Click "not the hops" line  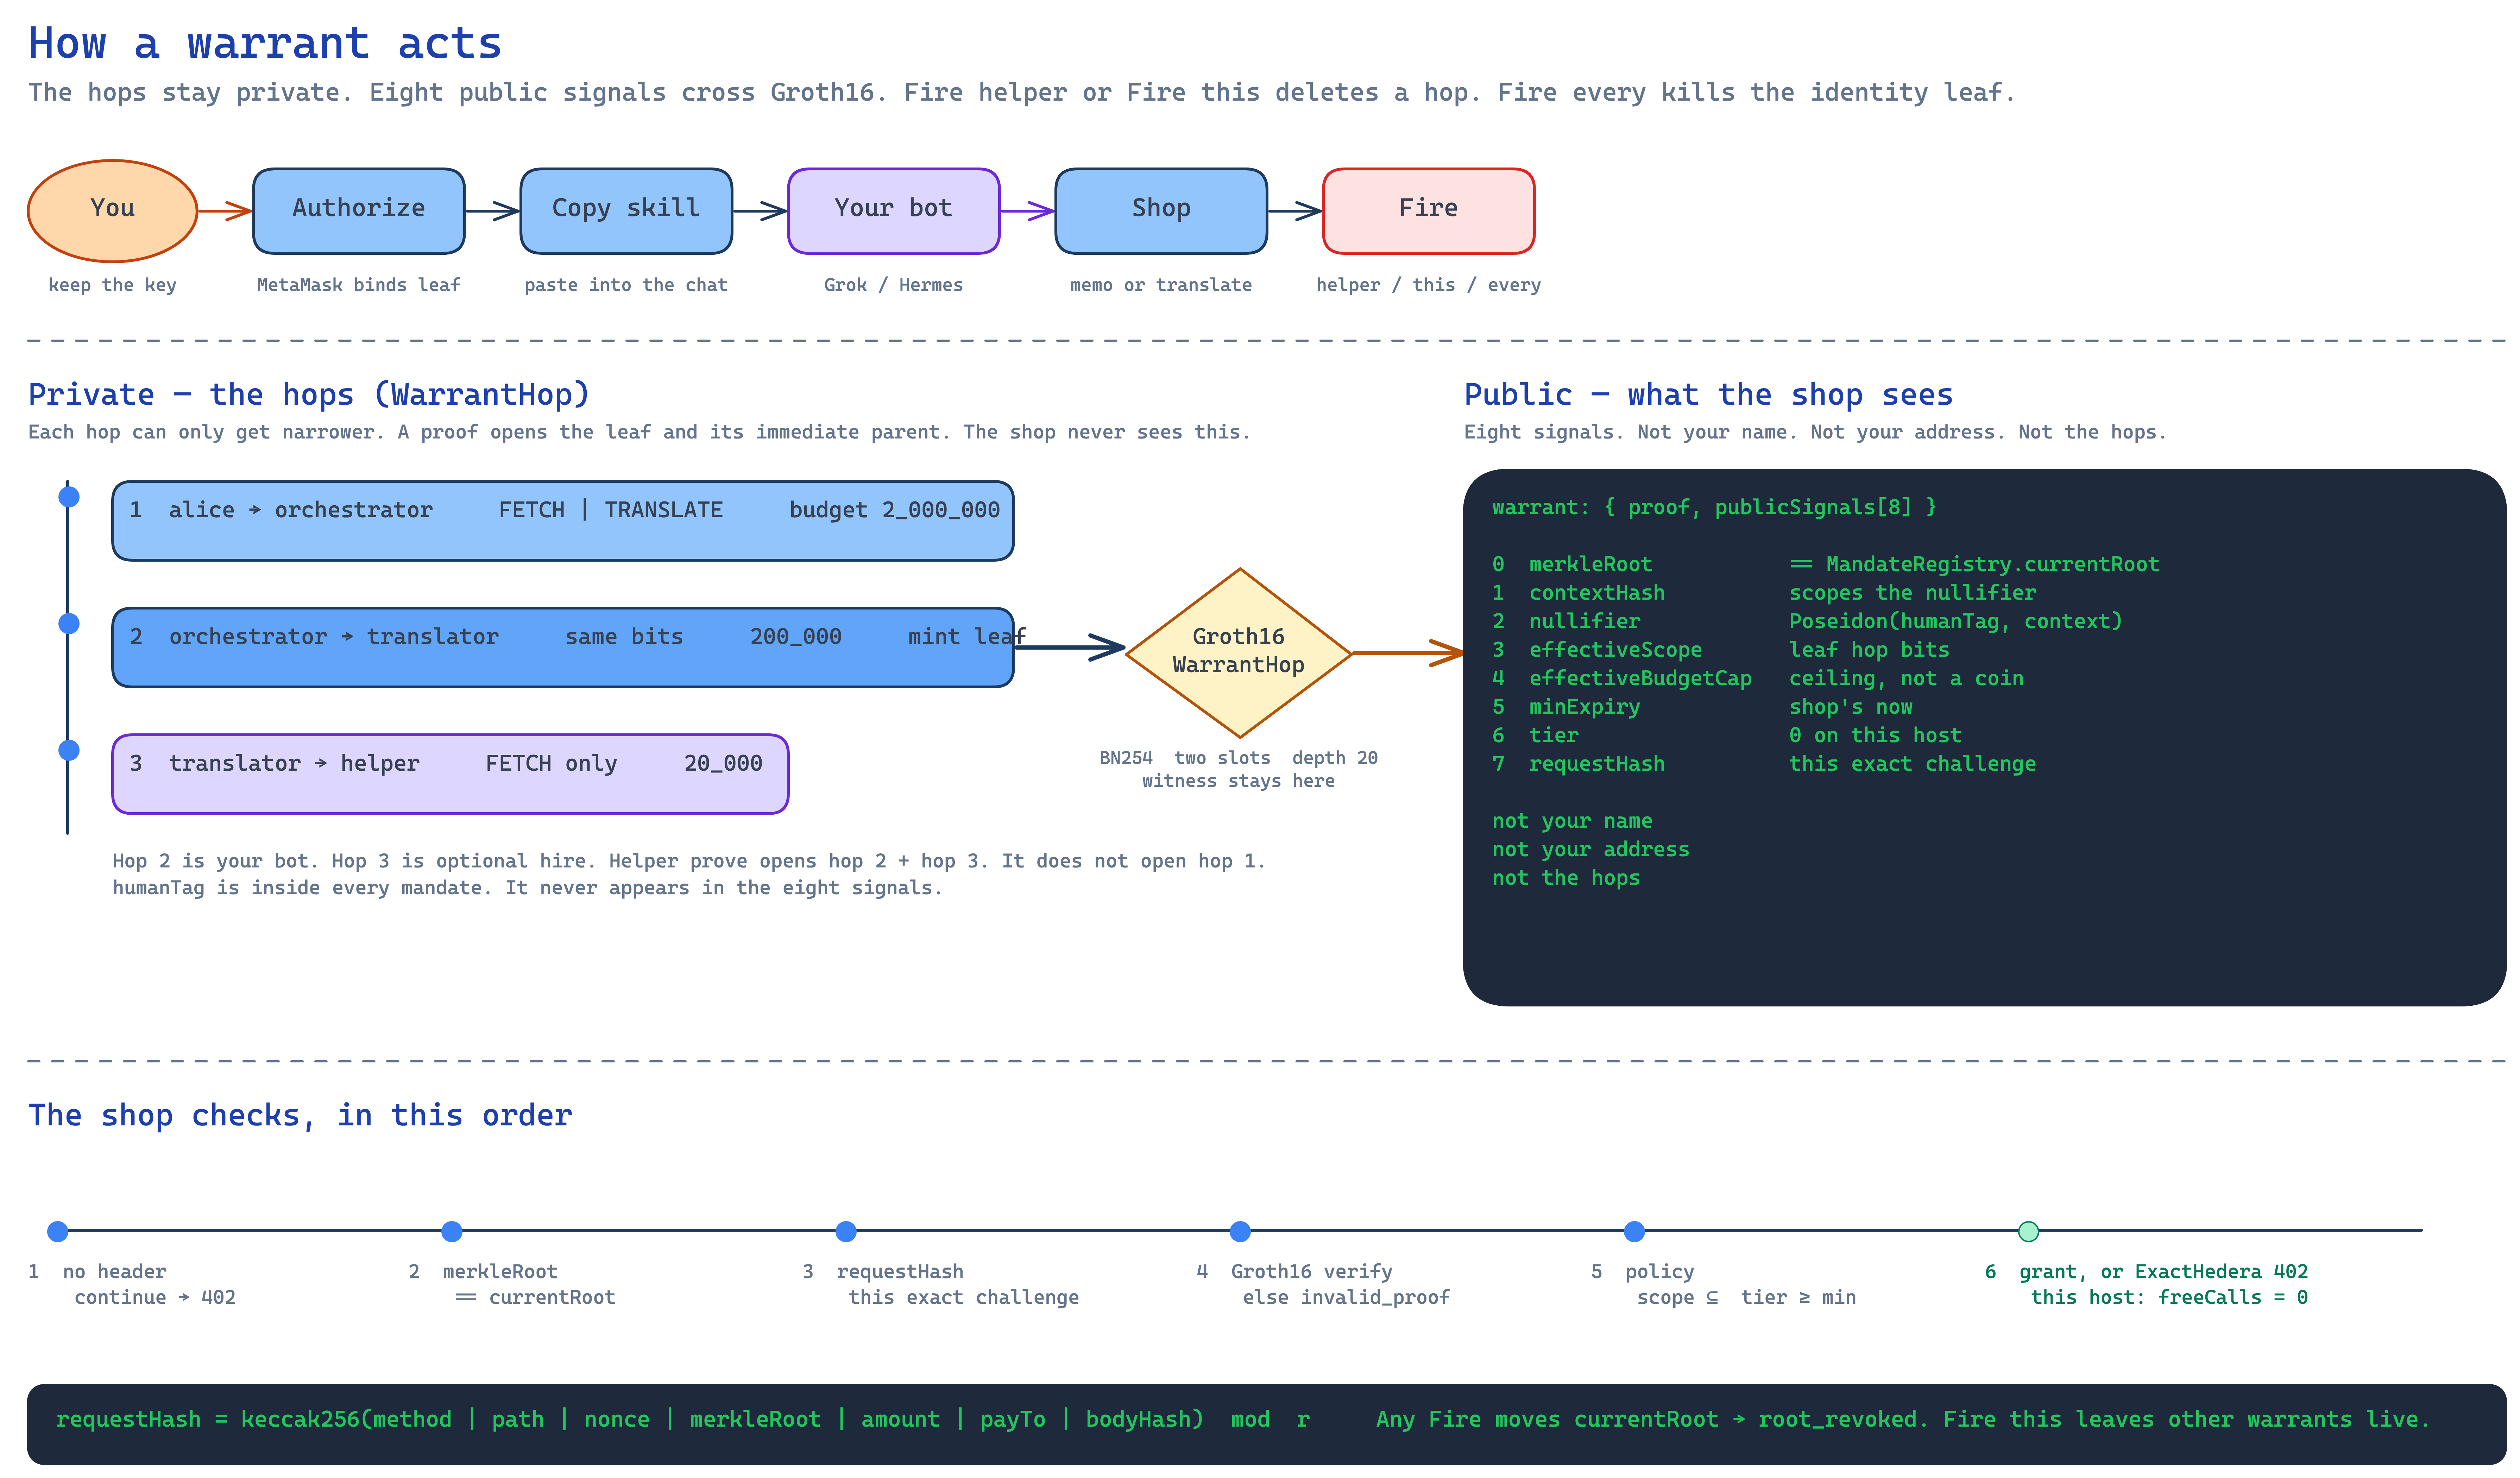pyautogui.click(x=1566, y=878)
